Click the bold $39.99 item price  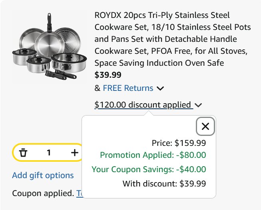[x=108, y=75]
